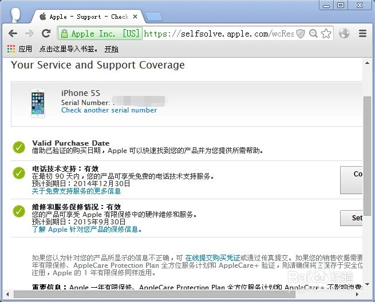Screen dimensions: 375x302
Task: Click the horizontal scrollbar right arrow
Action: click(x=358, y=294)
